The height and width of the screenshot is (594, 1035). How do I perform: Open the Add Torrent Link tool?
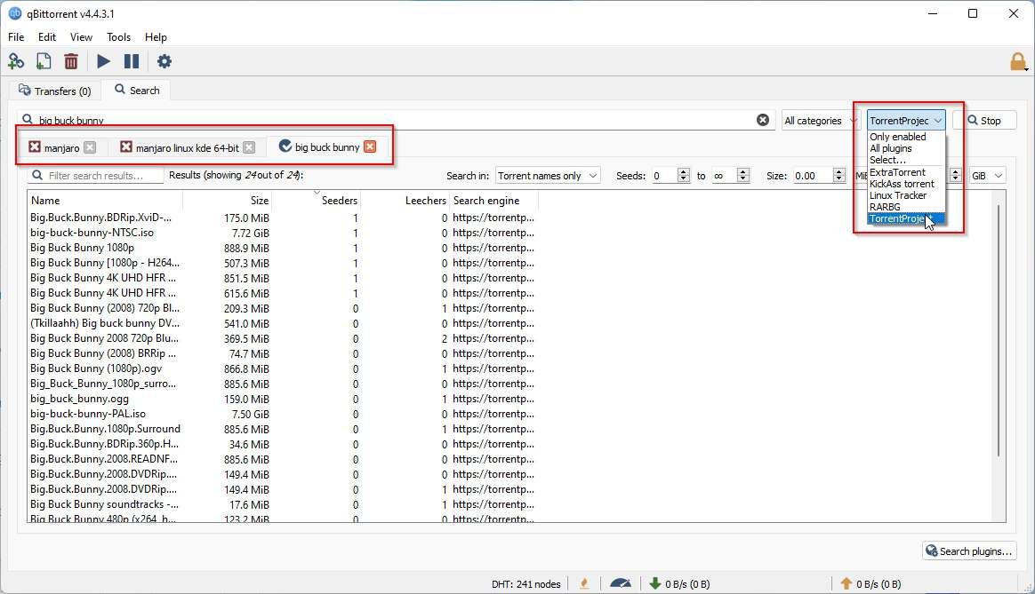[16, 61]
